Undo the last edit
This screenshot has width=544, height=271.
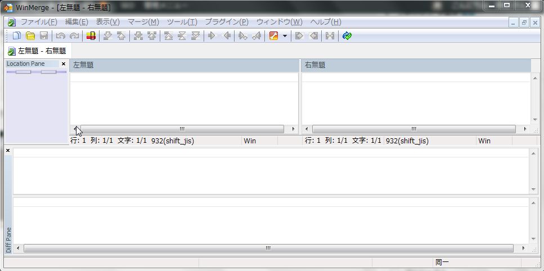pos(61,35)
